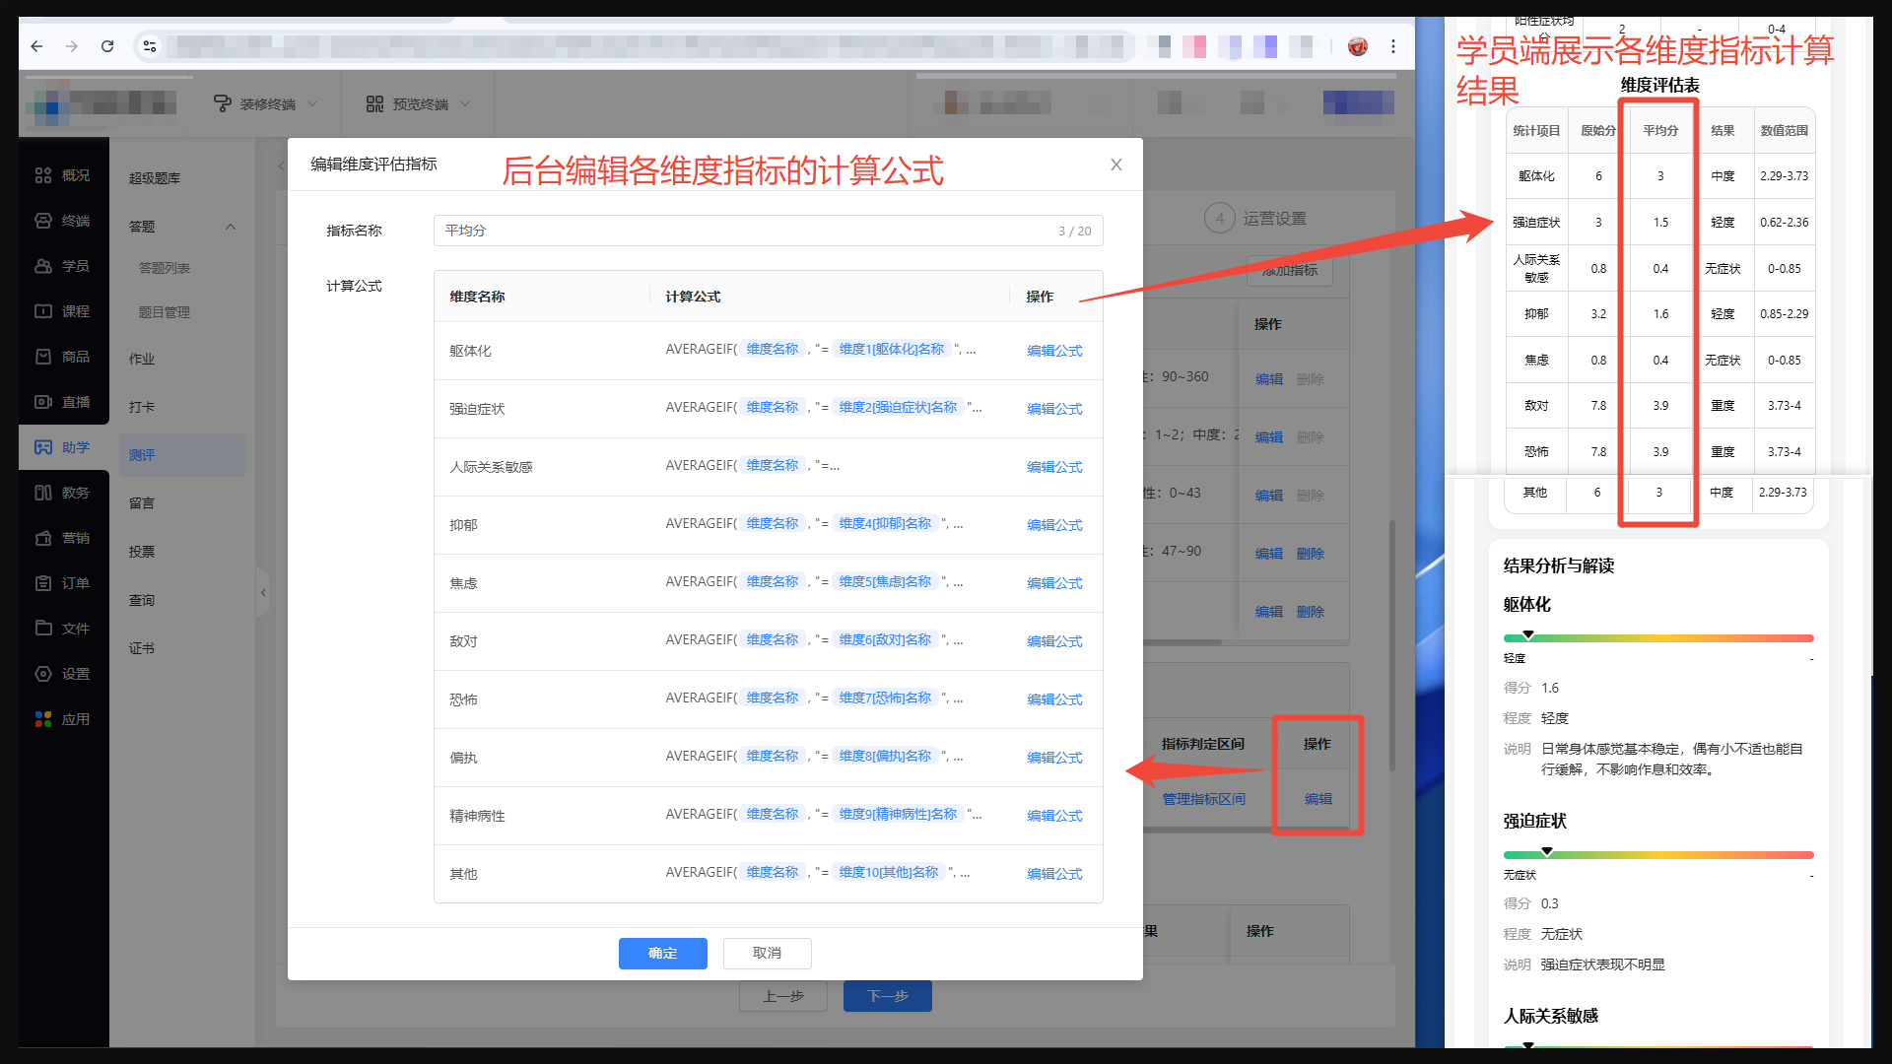Image resolution: width=1892 pixels, height=1064 pixels.
Task: Expand the 预览终端 dropdown
Action: (x=419, y=104)
